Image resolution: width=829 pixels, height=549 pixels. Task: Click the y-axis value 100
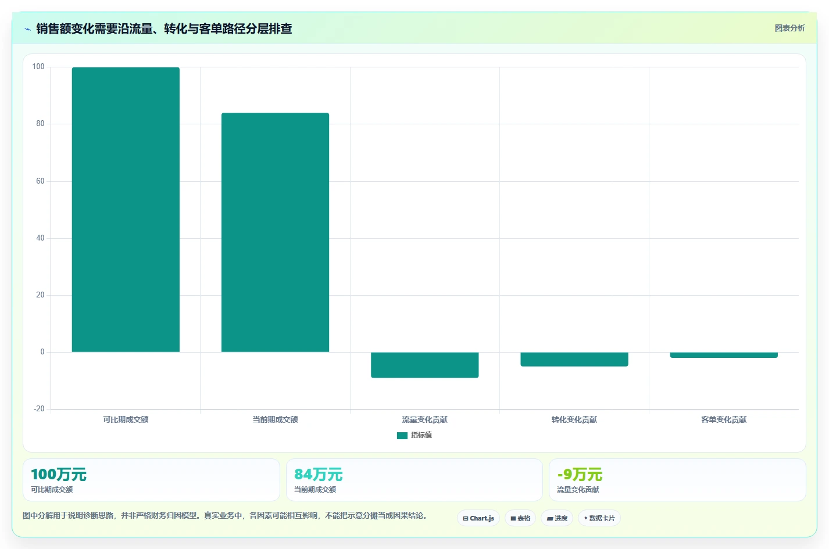pyautogui.click(x=38, y=67)
